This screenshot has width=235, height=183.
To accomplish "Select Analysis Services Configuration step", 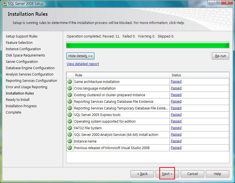I will click(29, 74).
